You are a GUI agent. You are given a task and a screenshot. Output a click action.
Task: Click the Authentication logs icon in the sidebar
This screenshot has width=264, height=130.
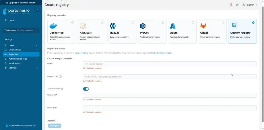[6, 59]
